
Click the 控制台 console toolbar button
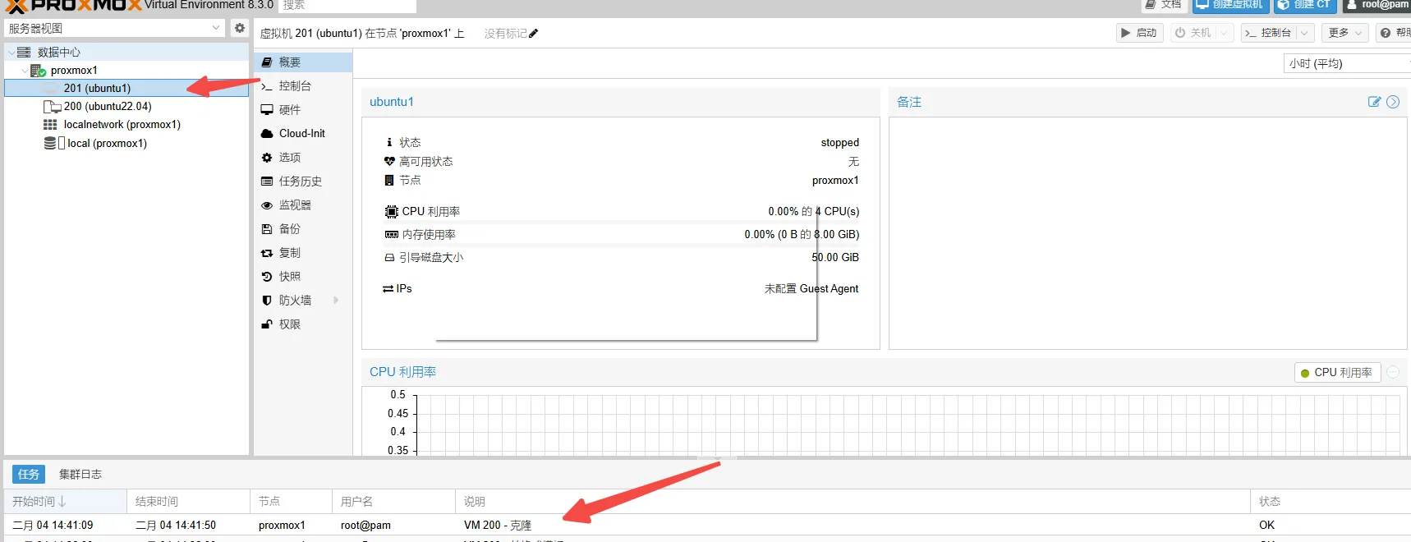point(1268,33)
